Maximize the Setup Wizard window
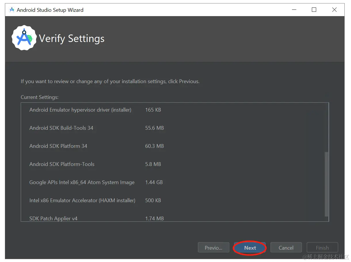This screenshot has height=262, width=351. pos(314,10)
